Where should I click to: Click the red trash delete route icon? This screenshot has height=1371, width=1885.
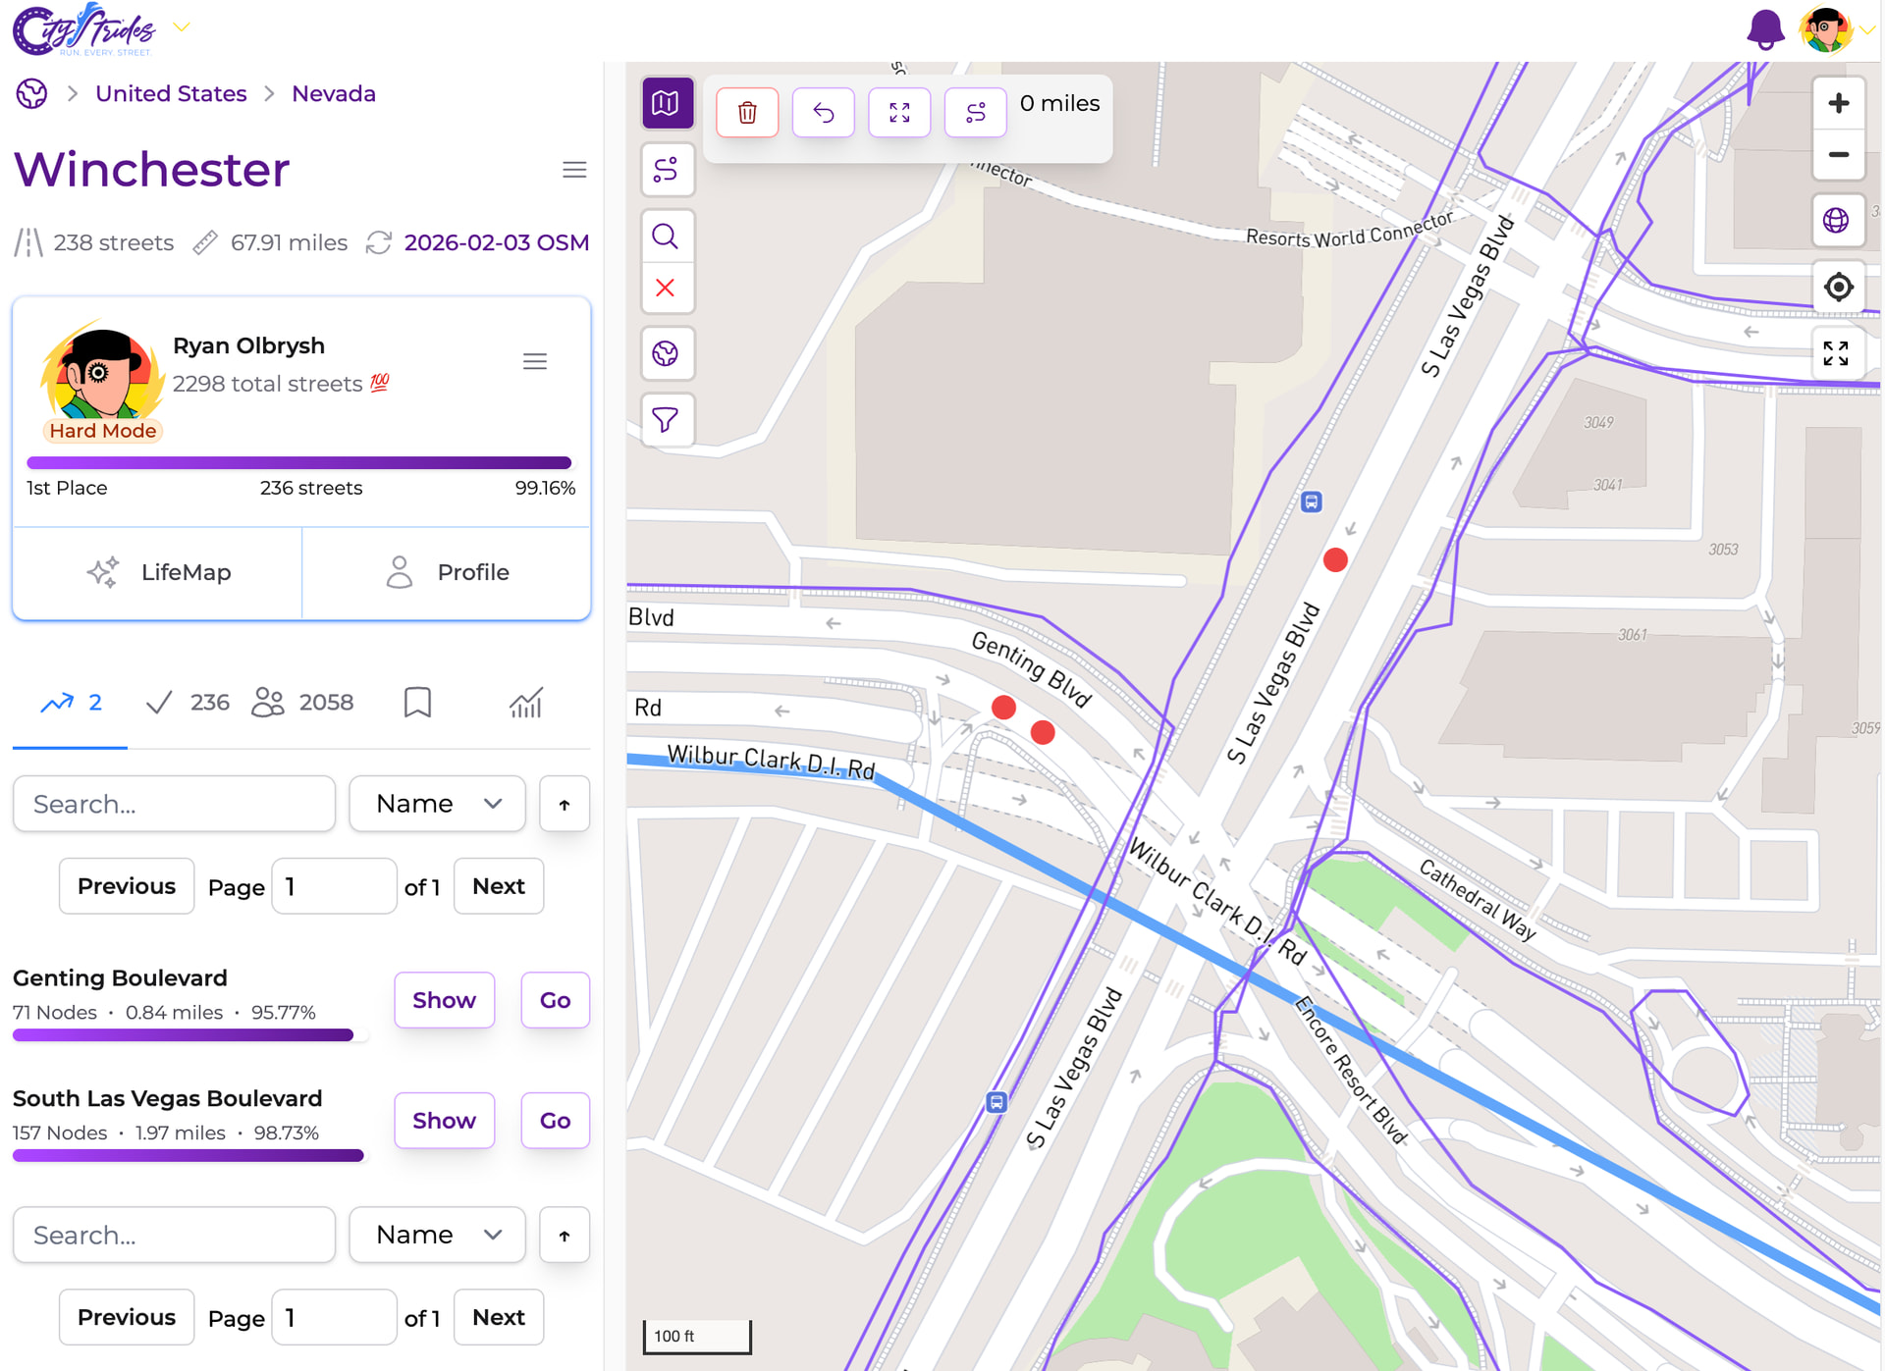point(747,113)
